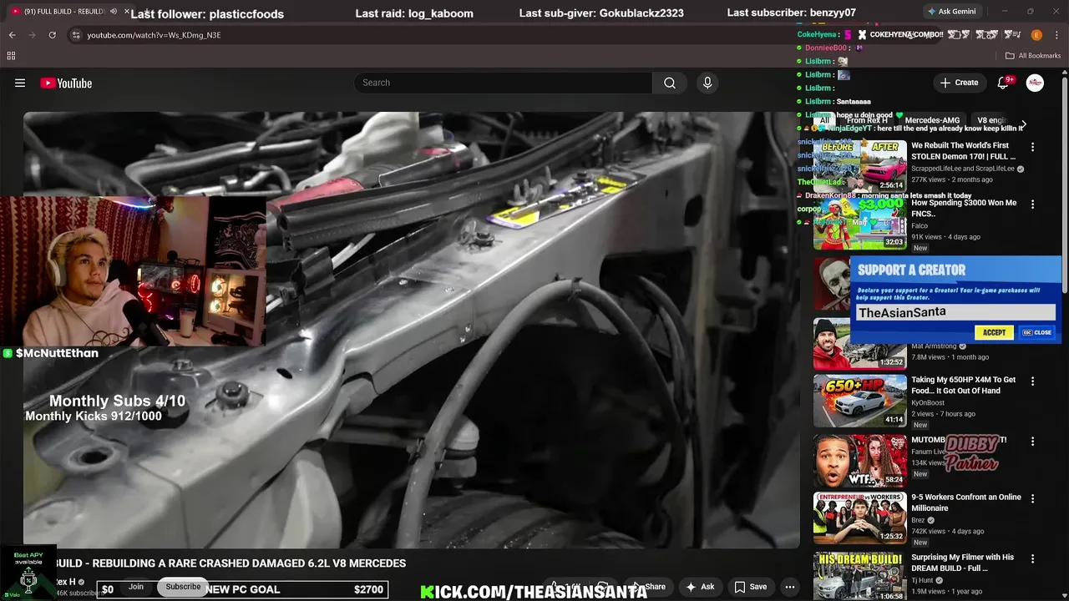Click title We Rebuilt The World's First STOLEN Demon
The image size is (1069, 601).
[964, 151]
